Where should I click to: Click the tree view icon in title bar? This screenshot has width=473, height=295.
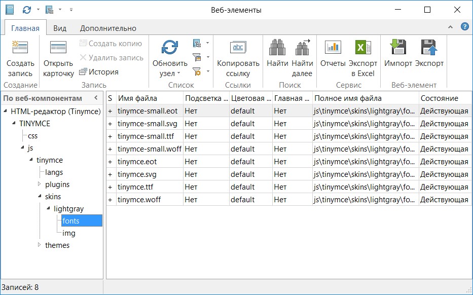pos(50,10)
